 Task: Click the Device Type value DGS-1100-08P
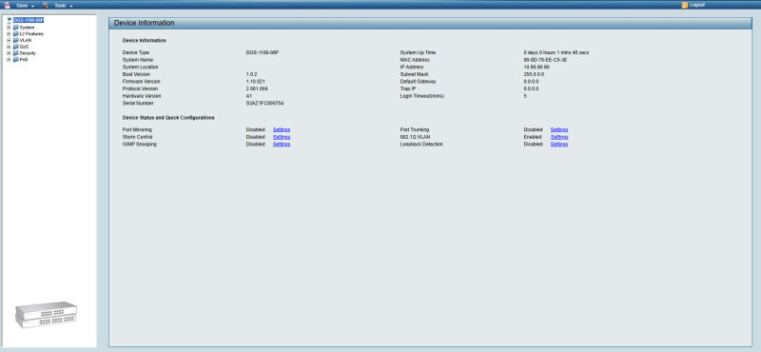263,52
